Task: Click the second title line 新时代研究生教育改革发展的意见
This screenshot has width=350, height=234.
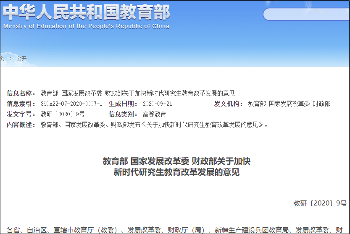Action: [x=176, y=172]
